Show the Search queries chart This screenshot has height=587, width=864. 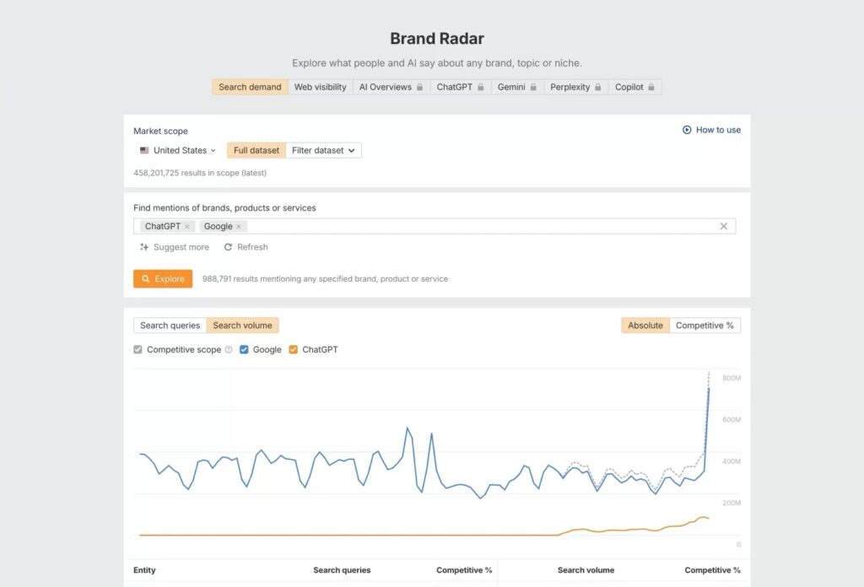[170, 326]
